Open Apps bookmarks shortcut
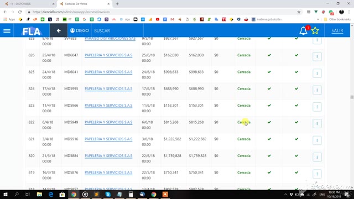Screen dimensions: 354x199 (x=9, y=19)
